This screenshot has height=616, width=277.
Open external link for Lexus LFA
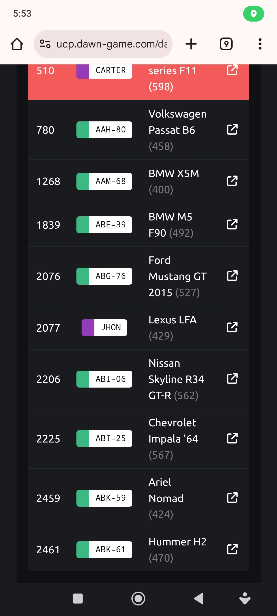tap(232, 328)
